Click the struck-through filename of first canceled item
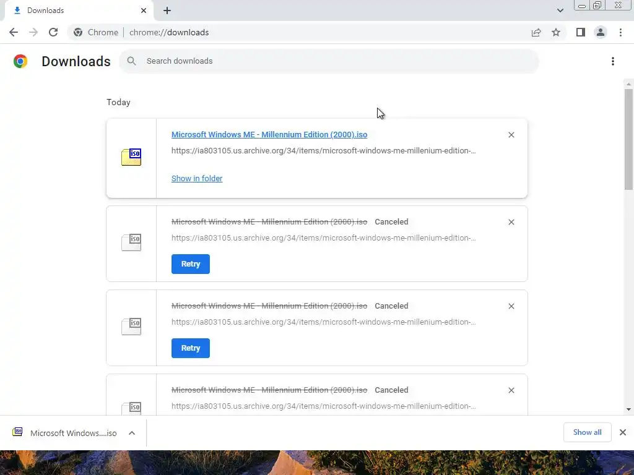 click(269, 222)
